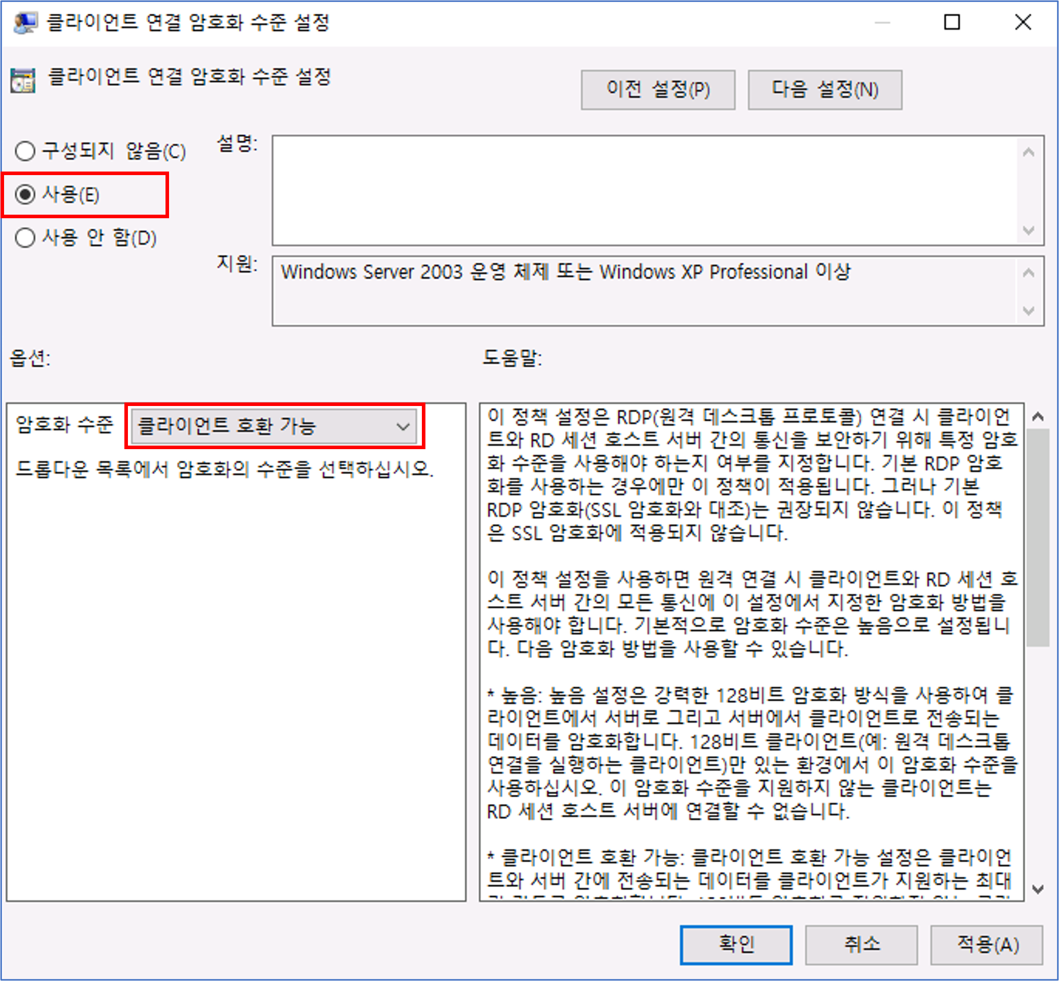Cancel changes with 취소 button
Screen dimensions: 1059x981
[861, 944]
